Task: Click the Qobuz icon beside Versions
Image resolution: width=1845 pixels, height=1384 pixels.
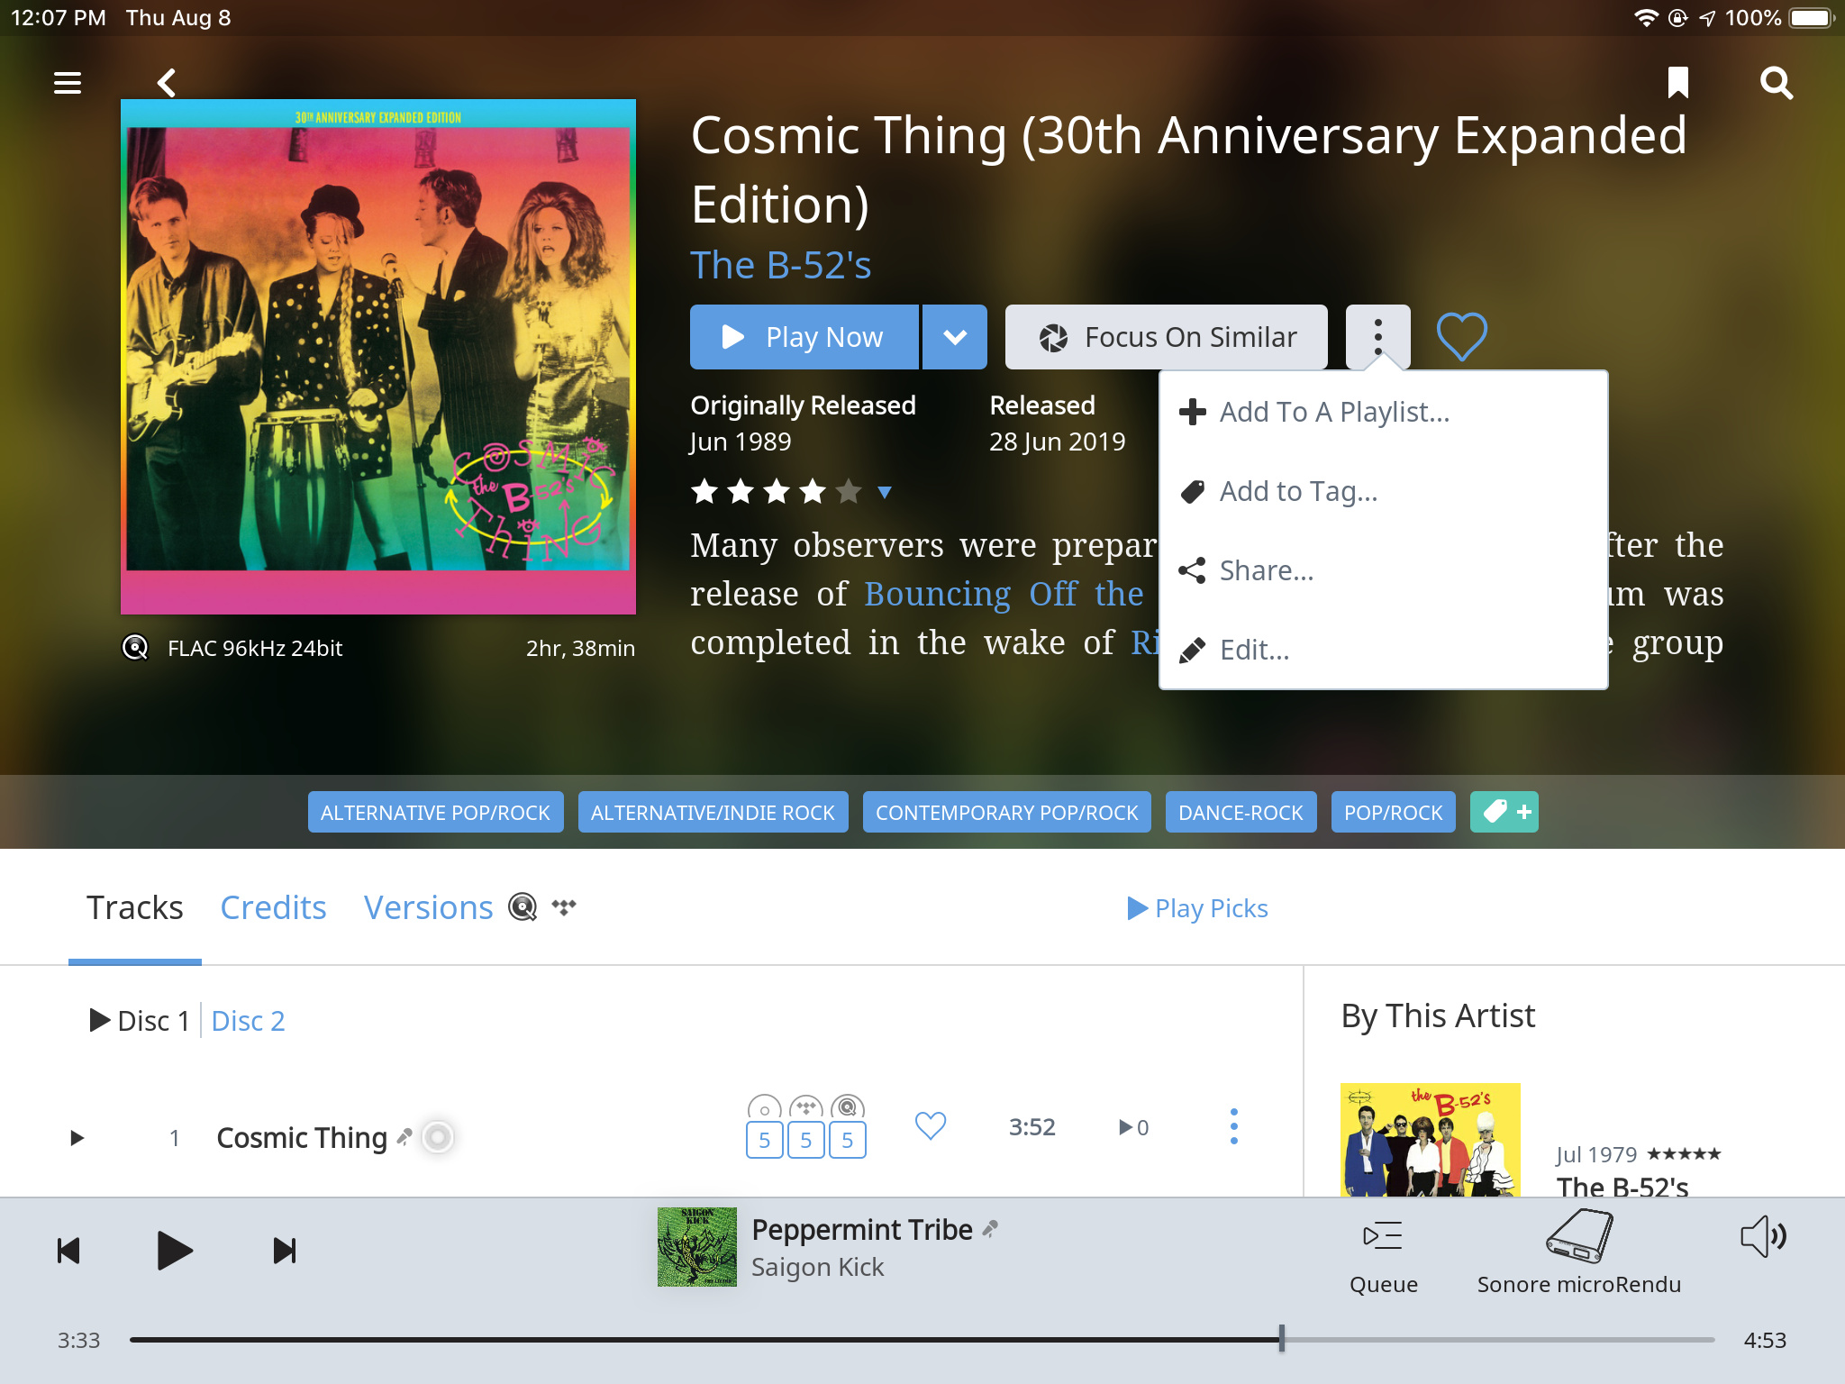Action: [x=523, y=906]
